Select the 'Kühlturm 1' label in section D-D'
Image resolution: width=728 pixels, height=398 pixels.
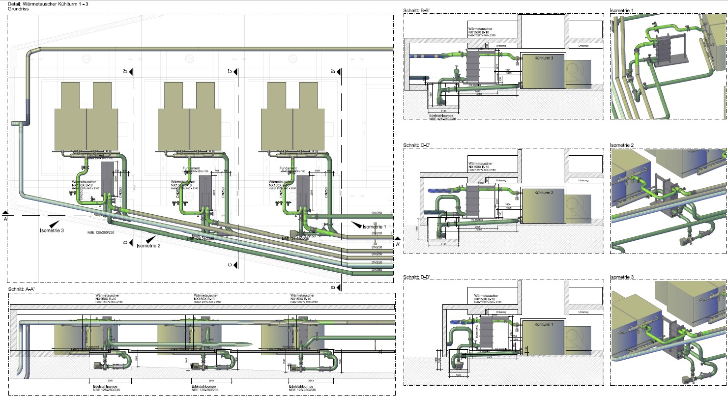click(544, 325)
